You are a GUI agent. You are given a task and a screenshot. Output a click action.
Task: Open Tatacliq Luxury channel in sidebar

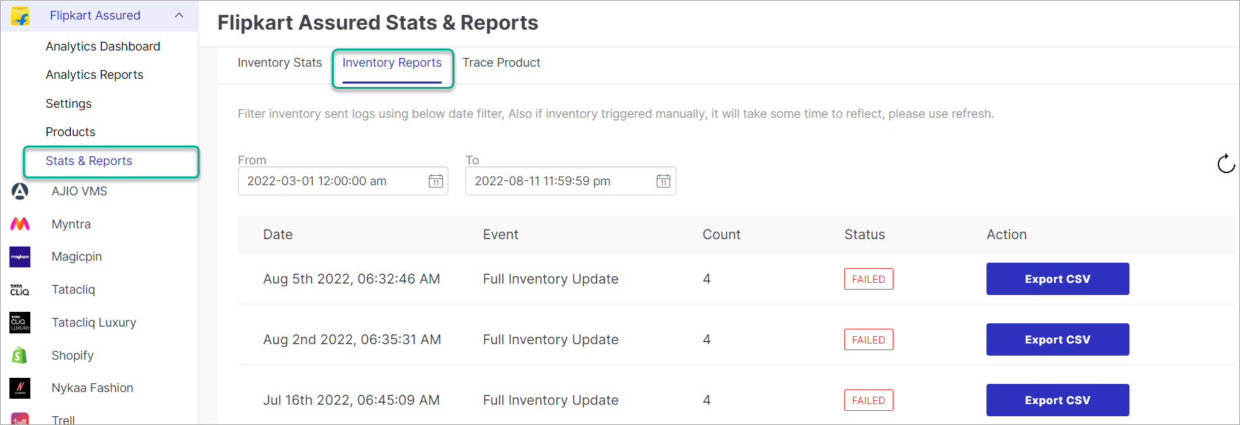94,323
